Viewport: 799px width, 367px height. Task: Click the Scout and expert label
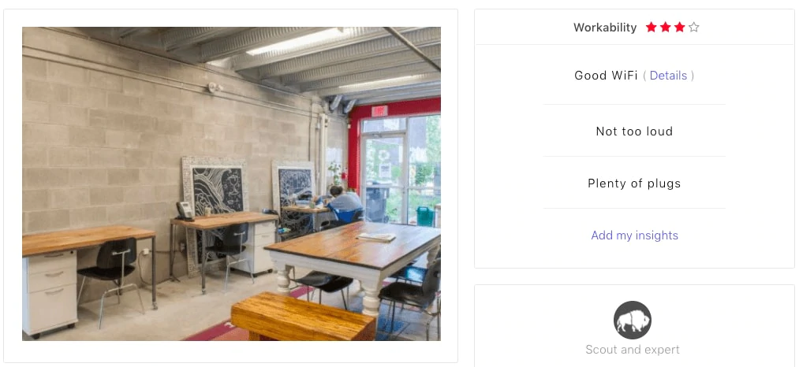click(x=633, y=350)
